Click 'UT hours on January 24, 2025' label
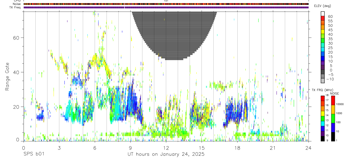The image size is (347, 160). 166,154
